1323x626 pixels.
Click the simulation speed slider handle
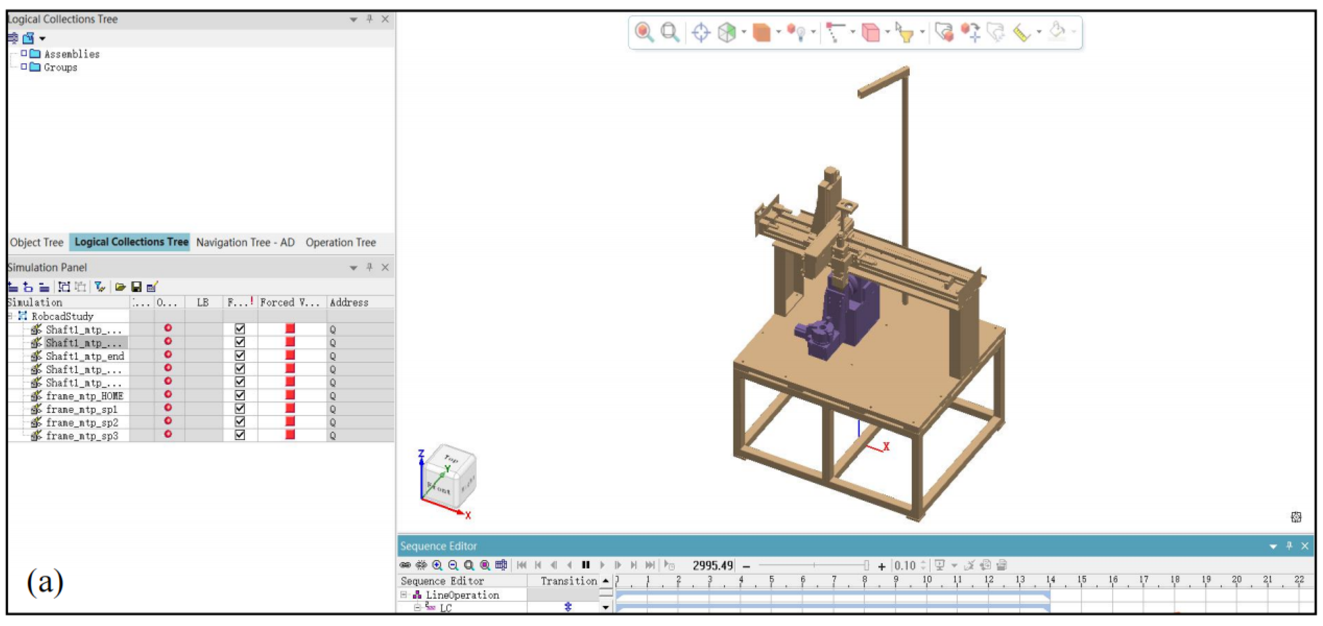[866, 565]
